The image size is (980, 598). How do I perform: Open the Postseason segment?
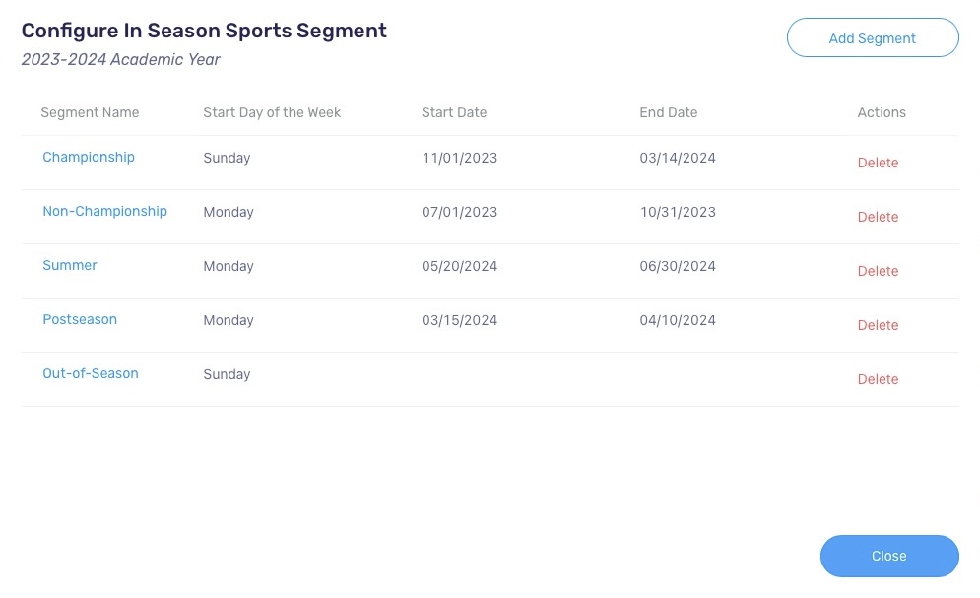[x=80, y=319]
